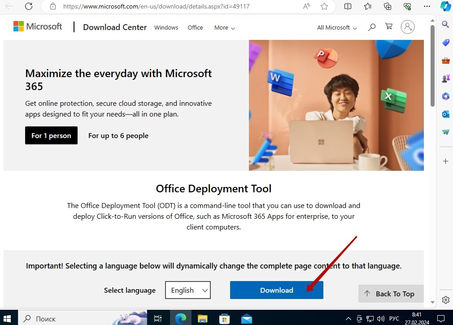
Task: Open the sidebar search icon
Action: [x=445, y=24]
